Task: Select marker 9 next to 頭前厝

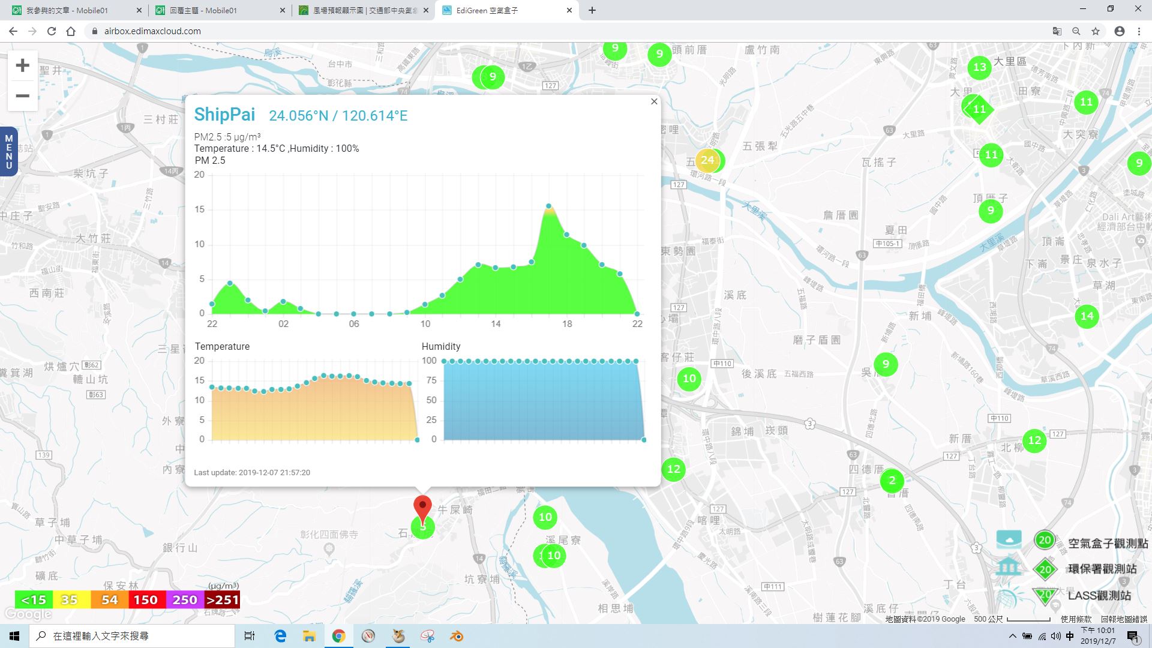Action: 659,54
